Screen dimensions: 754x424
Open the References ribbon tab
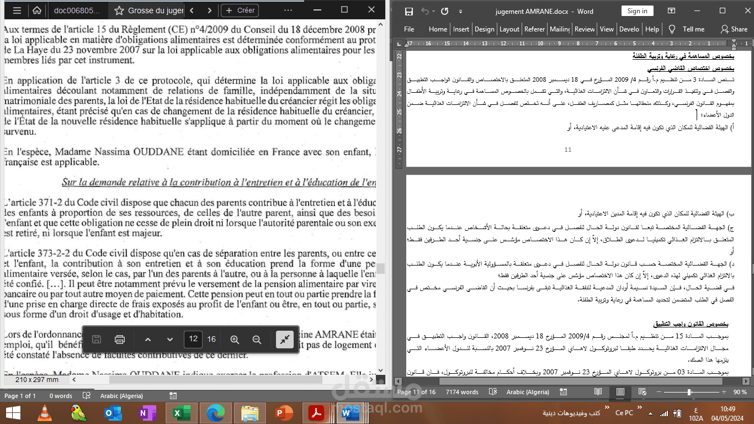point(535,29)
